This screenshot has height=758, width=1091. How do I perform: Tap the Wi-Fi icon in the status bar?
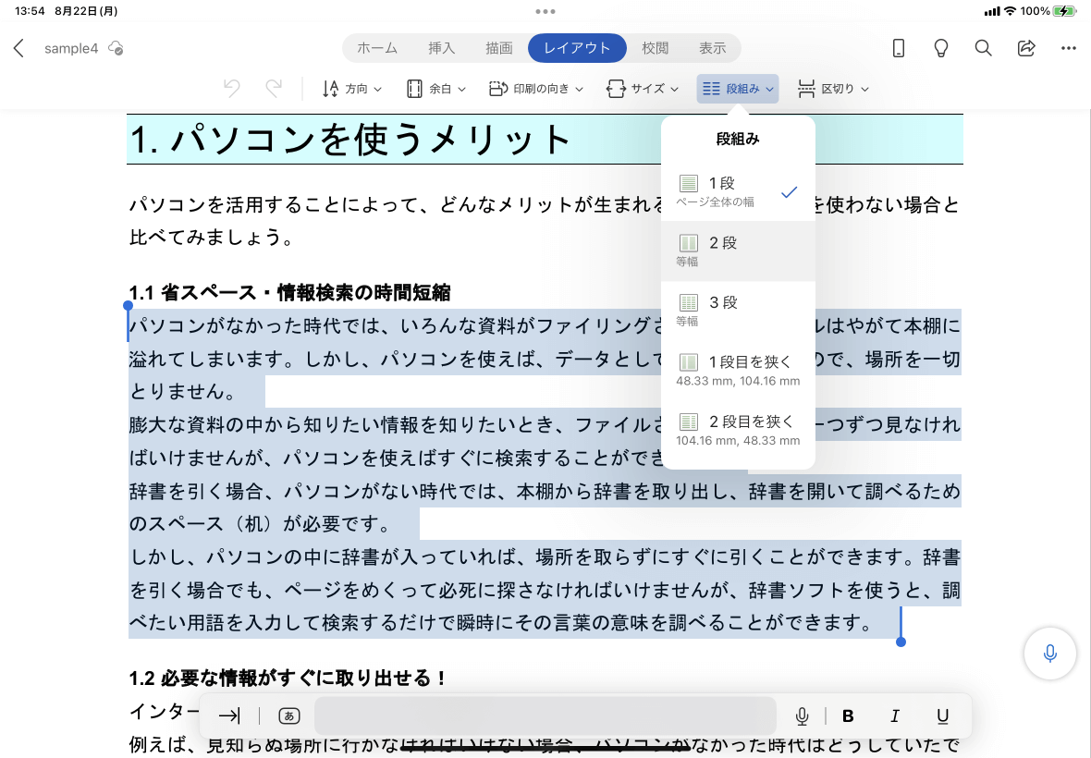point(1010,11)
